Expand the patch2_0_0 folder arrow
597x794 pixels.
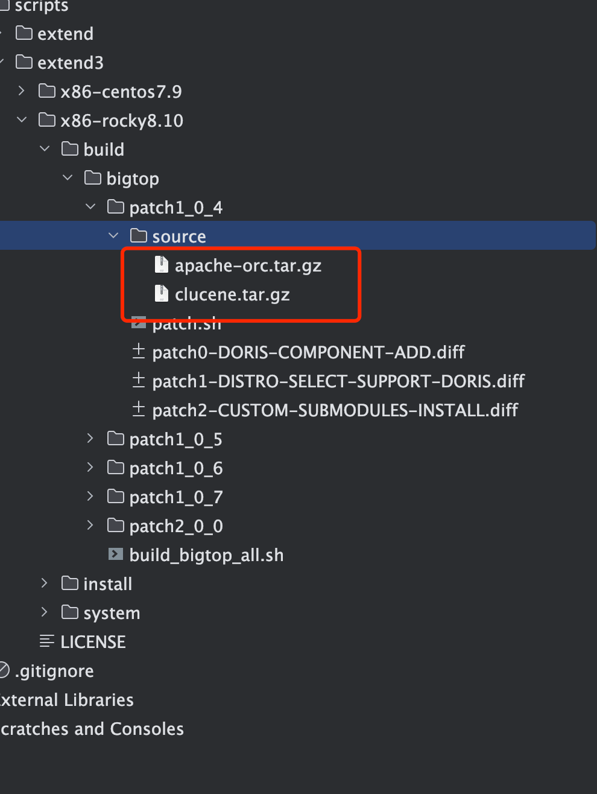point(90,526)
